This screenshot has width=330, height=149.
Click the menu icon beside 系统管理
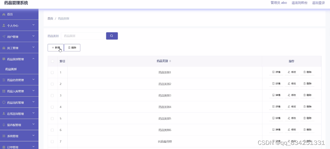pos(3,136)
